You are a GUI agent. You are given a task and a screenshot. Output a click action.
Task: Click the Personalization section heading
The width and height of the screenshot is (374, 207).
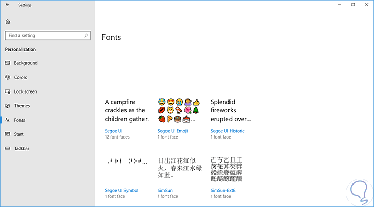pyautogui.click(x=20, y=49)
